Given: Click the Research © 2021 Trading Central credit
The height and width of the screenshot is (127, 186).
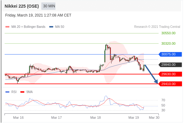Looking at the screenshot, I should click(x=157, y=27).
